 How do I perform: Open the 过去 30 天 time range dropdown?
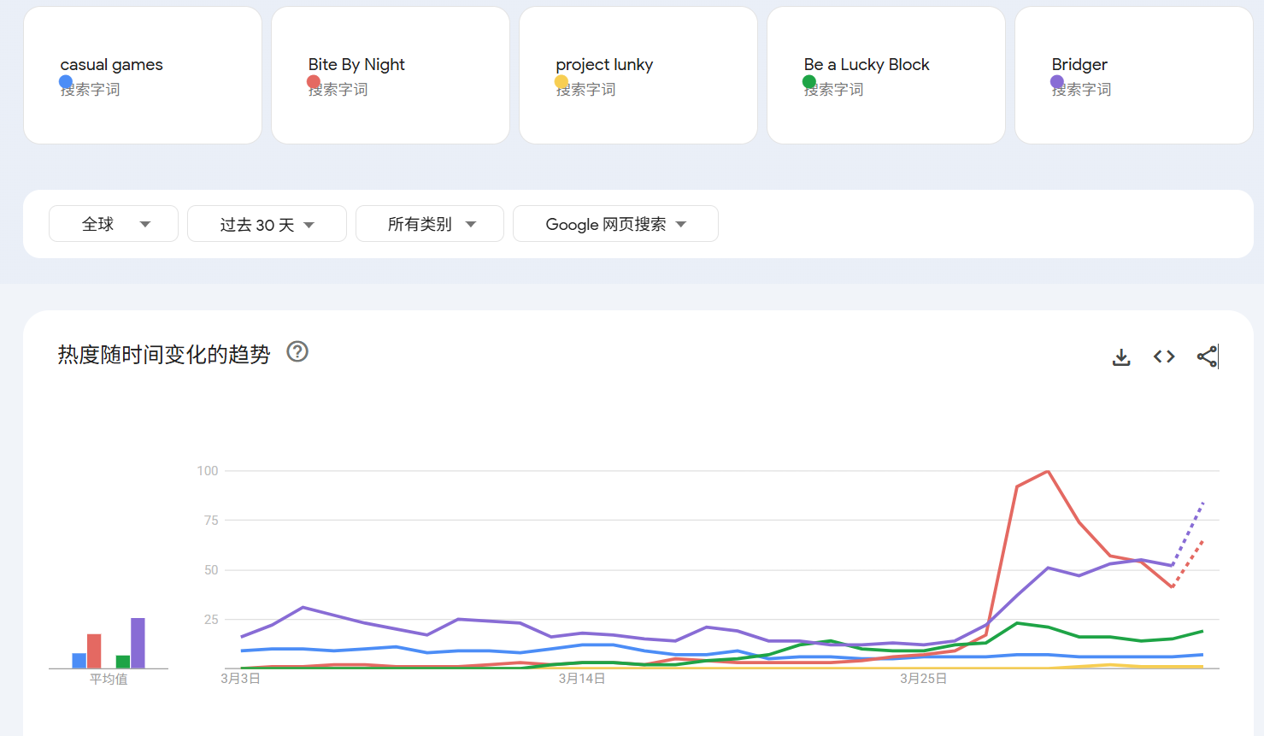[x=267, y=224]
